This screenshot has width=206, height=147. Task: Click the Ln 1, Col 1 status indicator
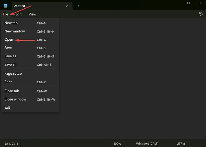(12, 144)
